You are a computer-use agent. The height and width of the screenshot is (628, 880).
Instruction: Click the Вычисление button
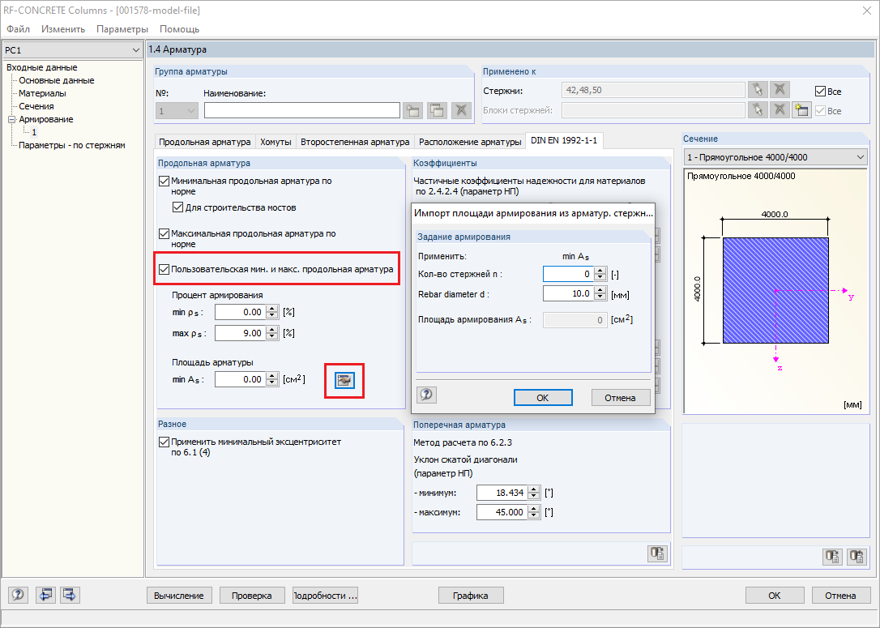(179, 596)
